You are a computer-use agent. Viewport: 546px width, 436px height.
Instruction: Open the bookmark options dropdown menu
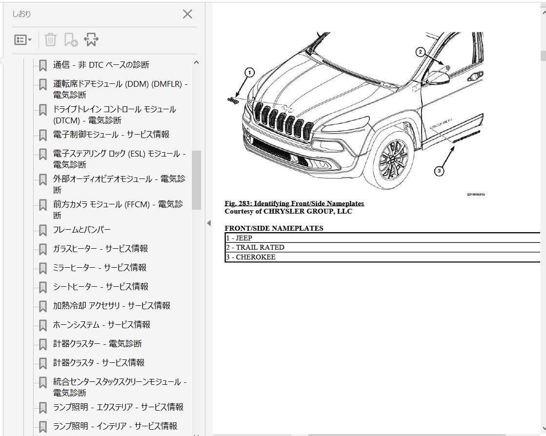[23, 40]
